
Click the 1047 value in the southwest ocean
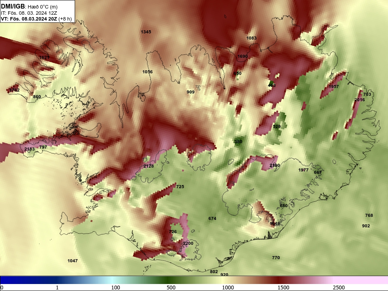[x=73, y=261]
